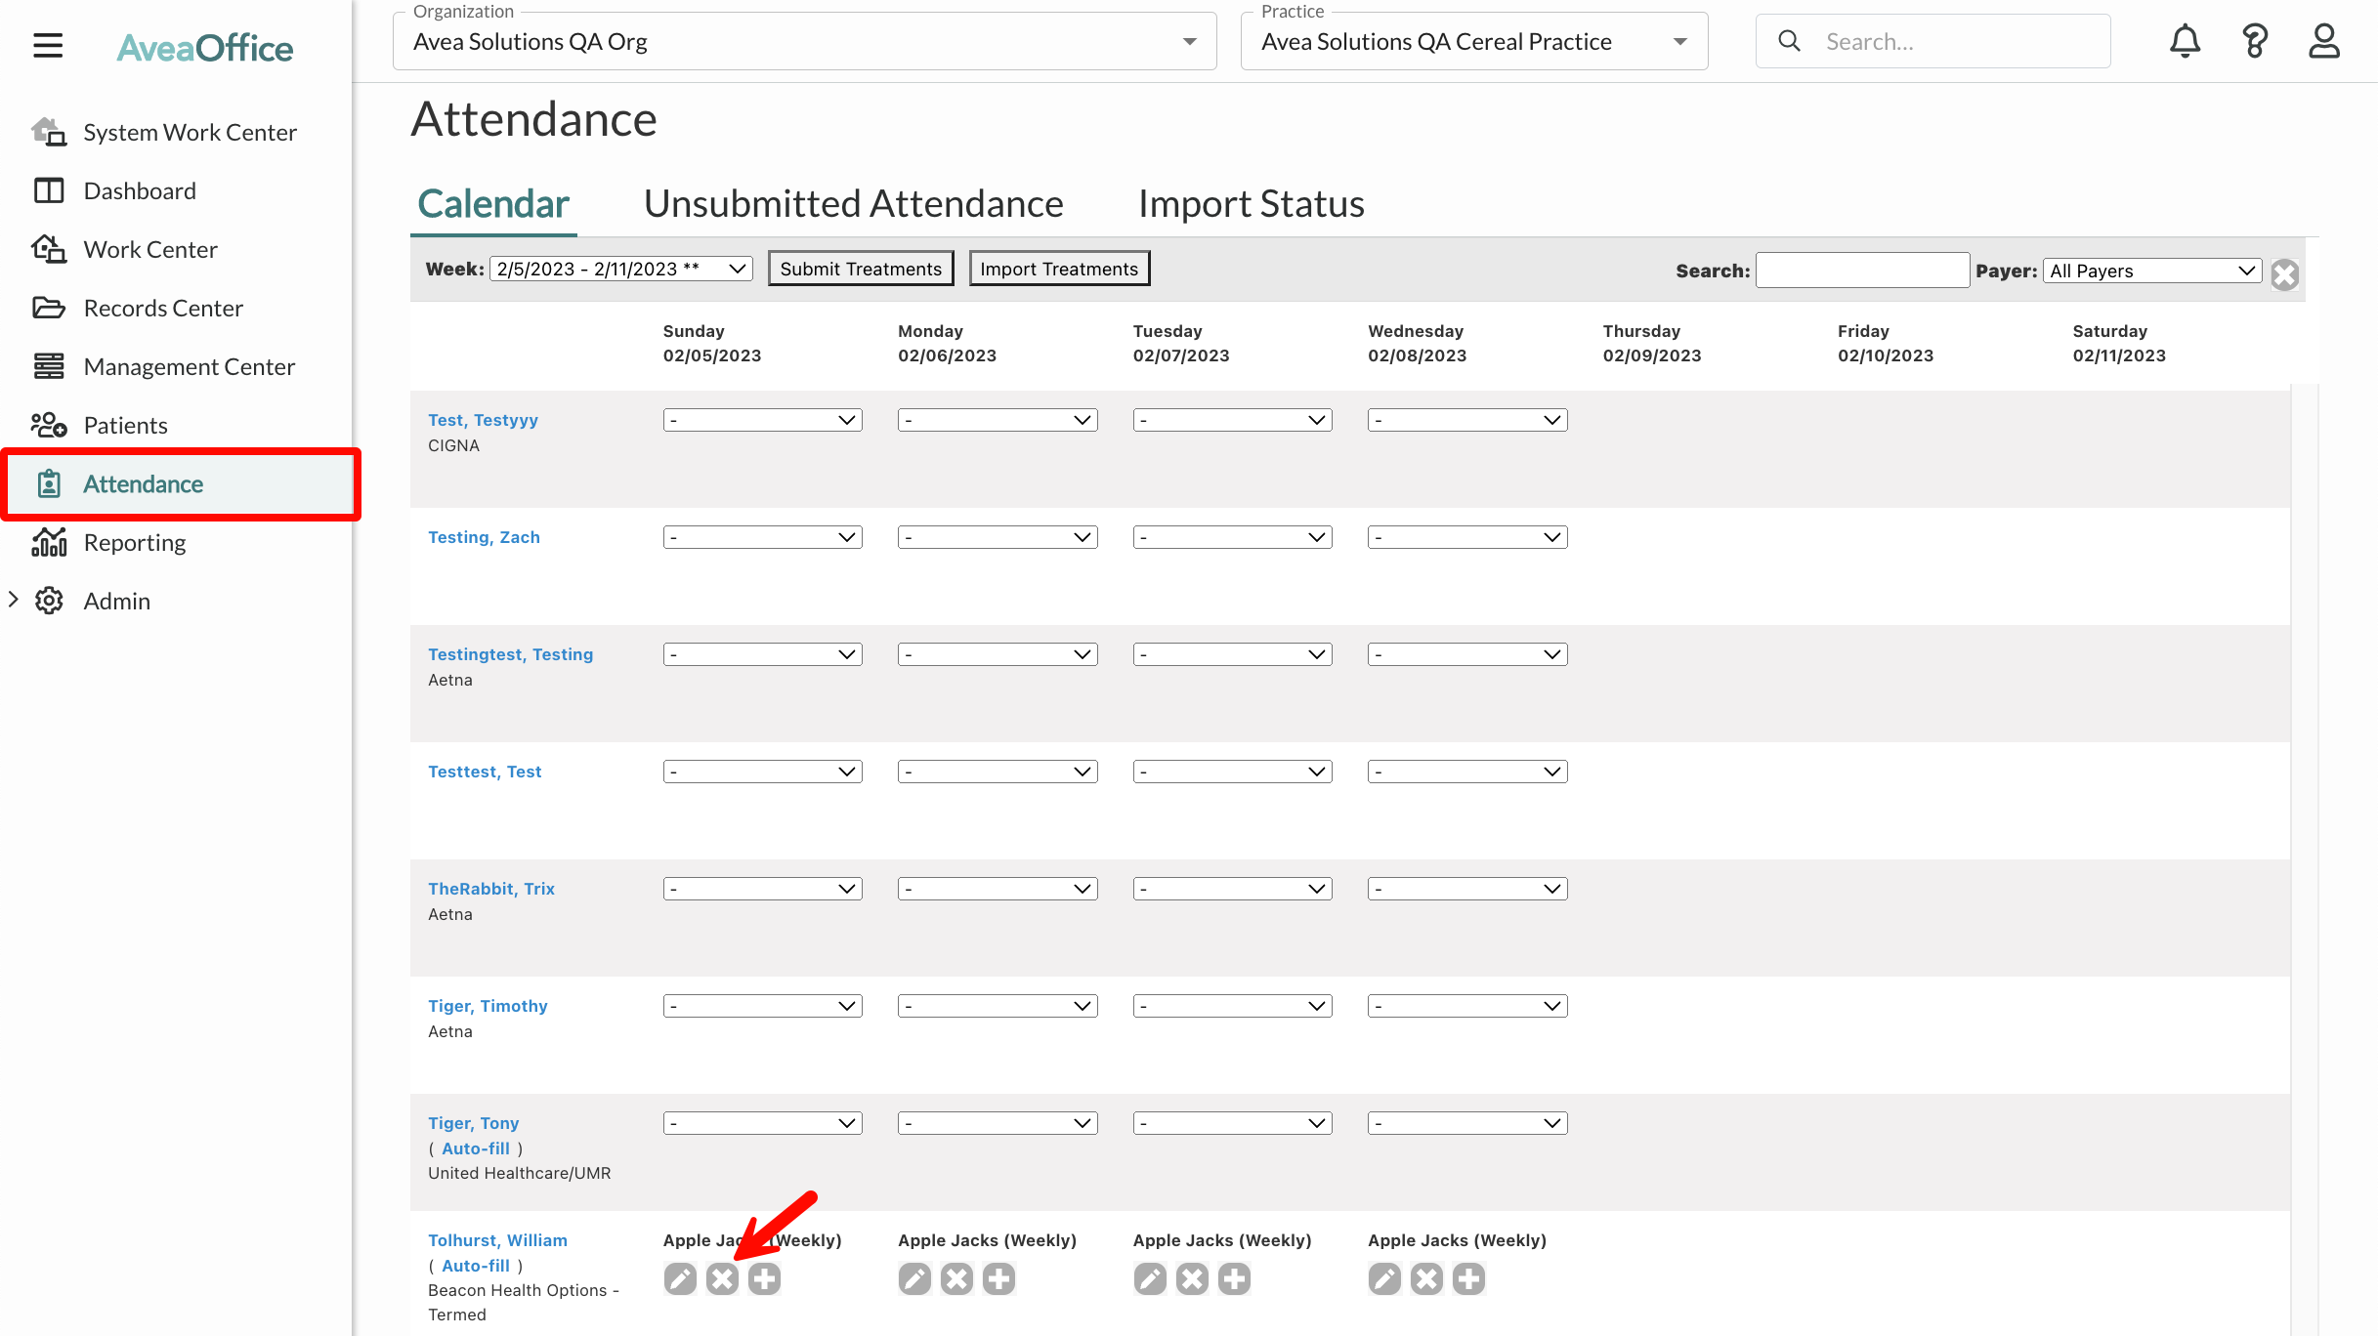2378x1336 pixels.
Task: Open patient TheRabbit, Trix link
Action: click(491, 889)
